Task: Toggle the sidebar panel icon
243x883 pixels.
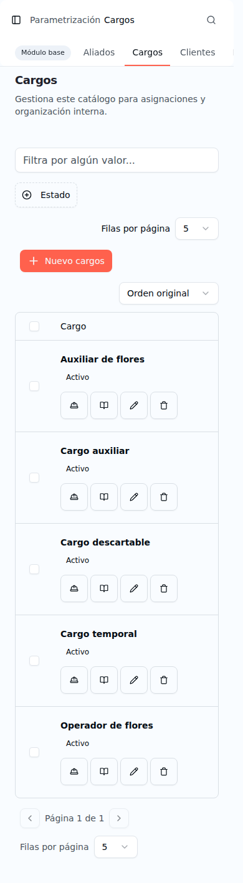Action: pyautogui.click(x=16, y=20)
